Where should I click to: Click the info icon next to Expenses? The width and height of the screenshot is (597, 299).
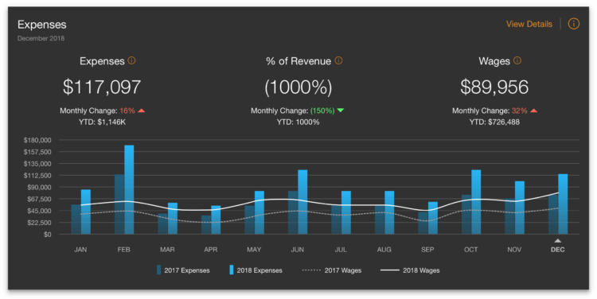coord(131,60)
